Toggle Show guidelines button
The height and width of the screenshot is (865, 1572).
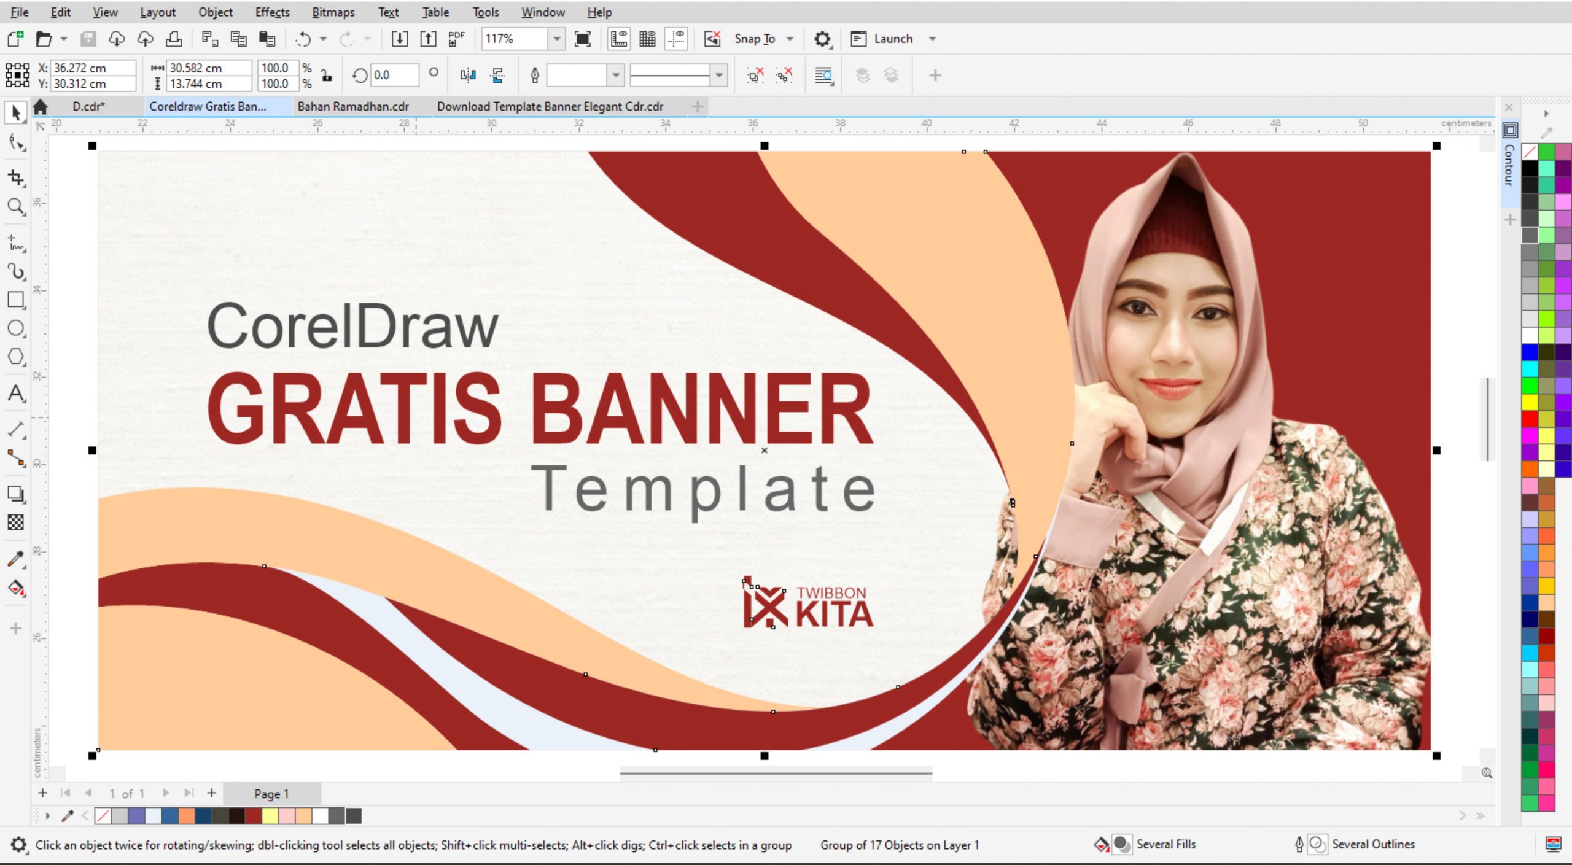[677, 39]
